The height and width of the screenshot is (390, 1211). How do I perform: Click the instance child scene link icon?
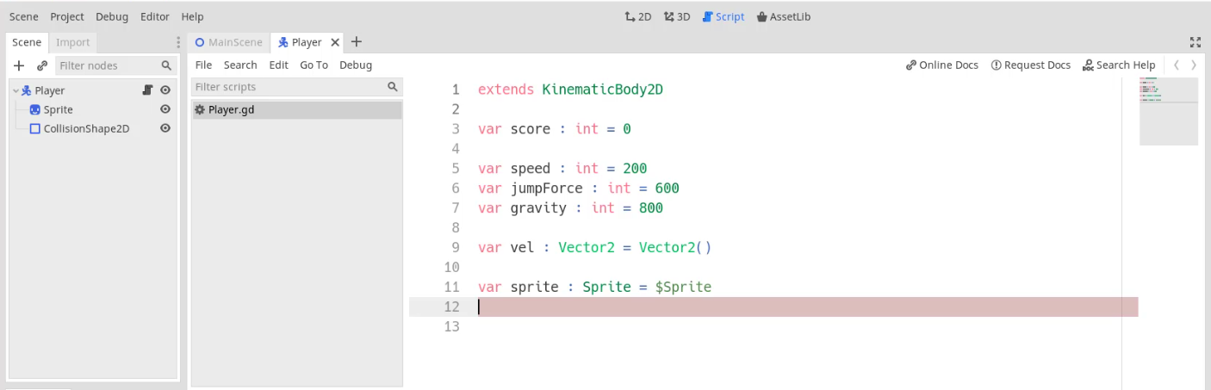[41, 65]
